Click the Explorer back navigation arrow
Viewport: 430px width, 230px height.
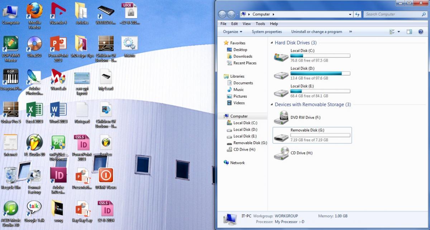pyautogui.click(x=222, y=14)
